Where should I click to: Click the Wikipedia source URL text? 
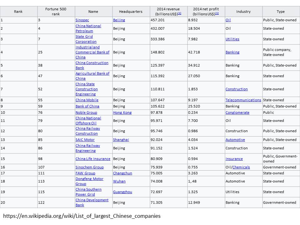[x=82, y=216]
